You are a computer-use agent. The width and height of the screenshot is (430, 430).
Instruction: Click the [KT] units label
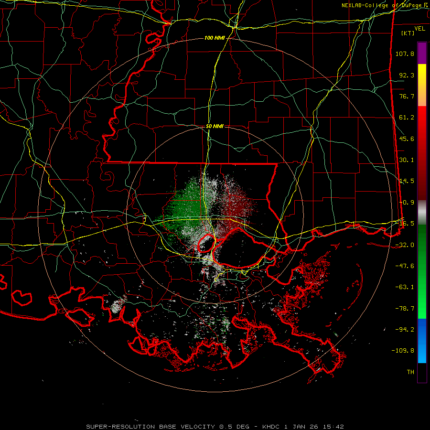[408, 33]
